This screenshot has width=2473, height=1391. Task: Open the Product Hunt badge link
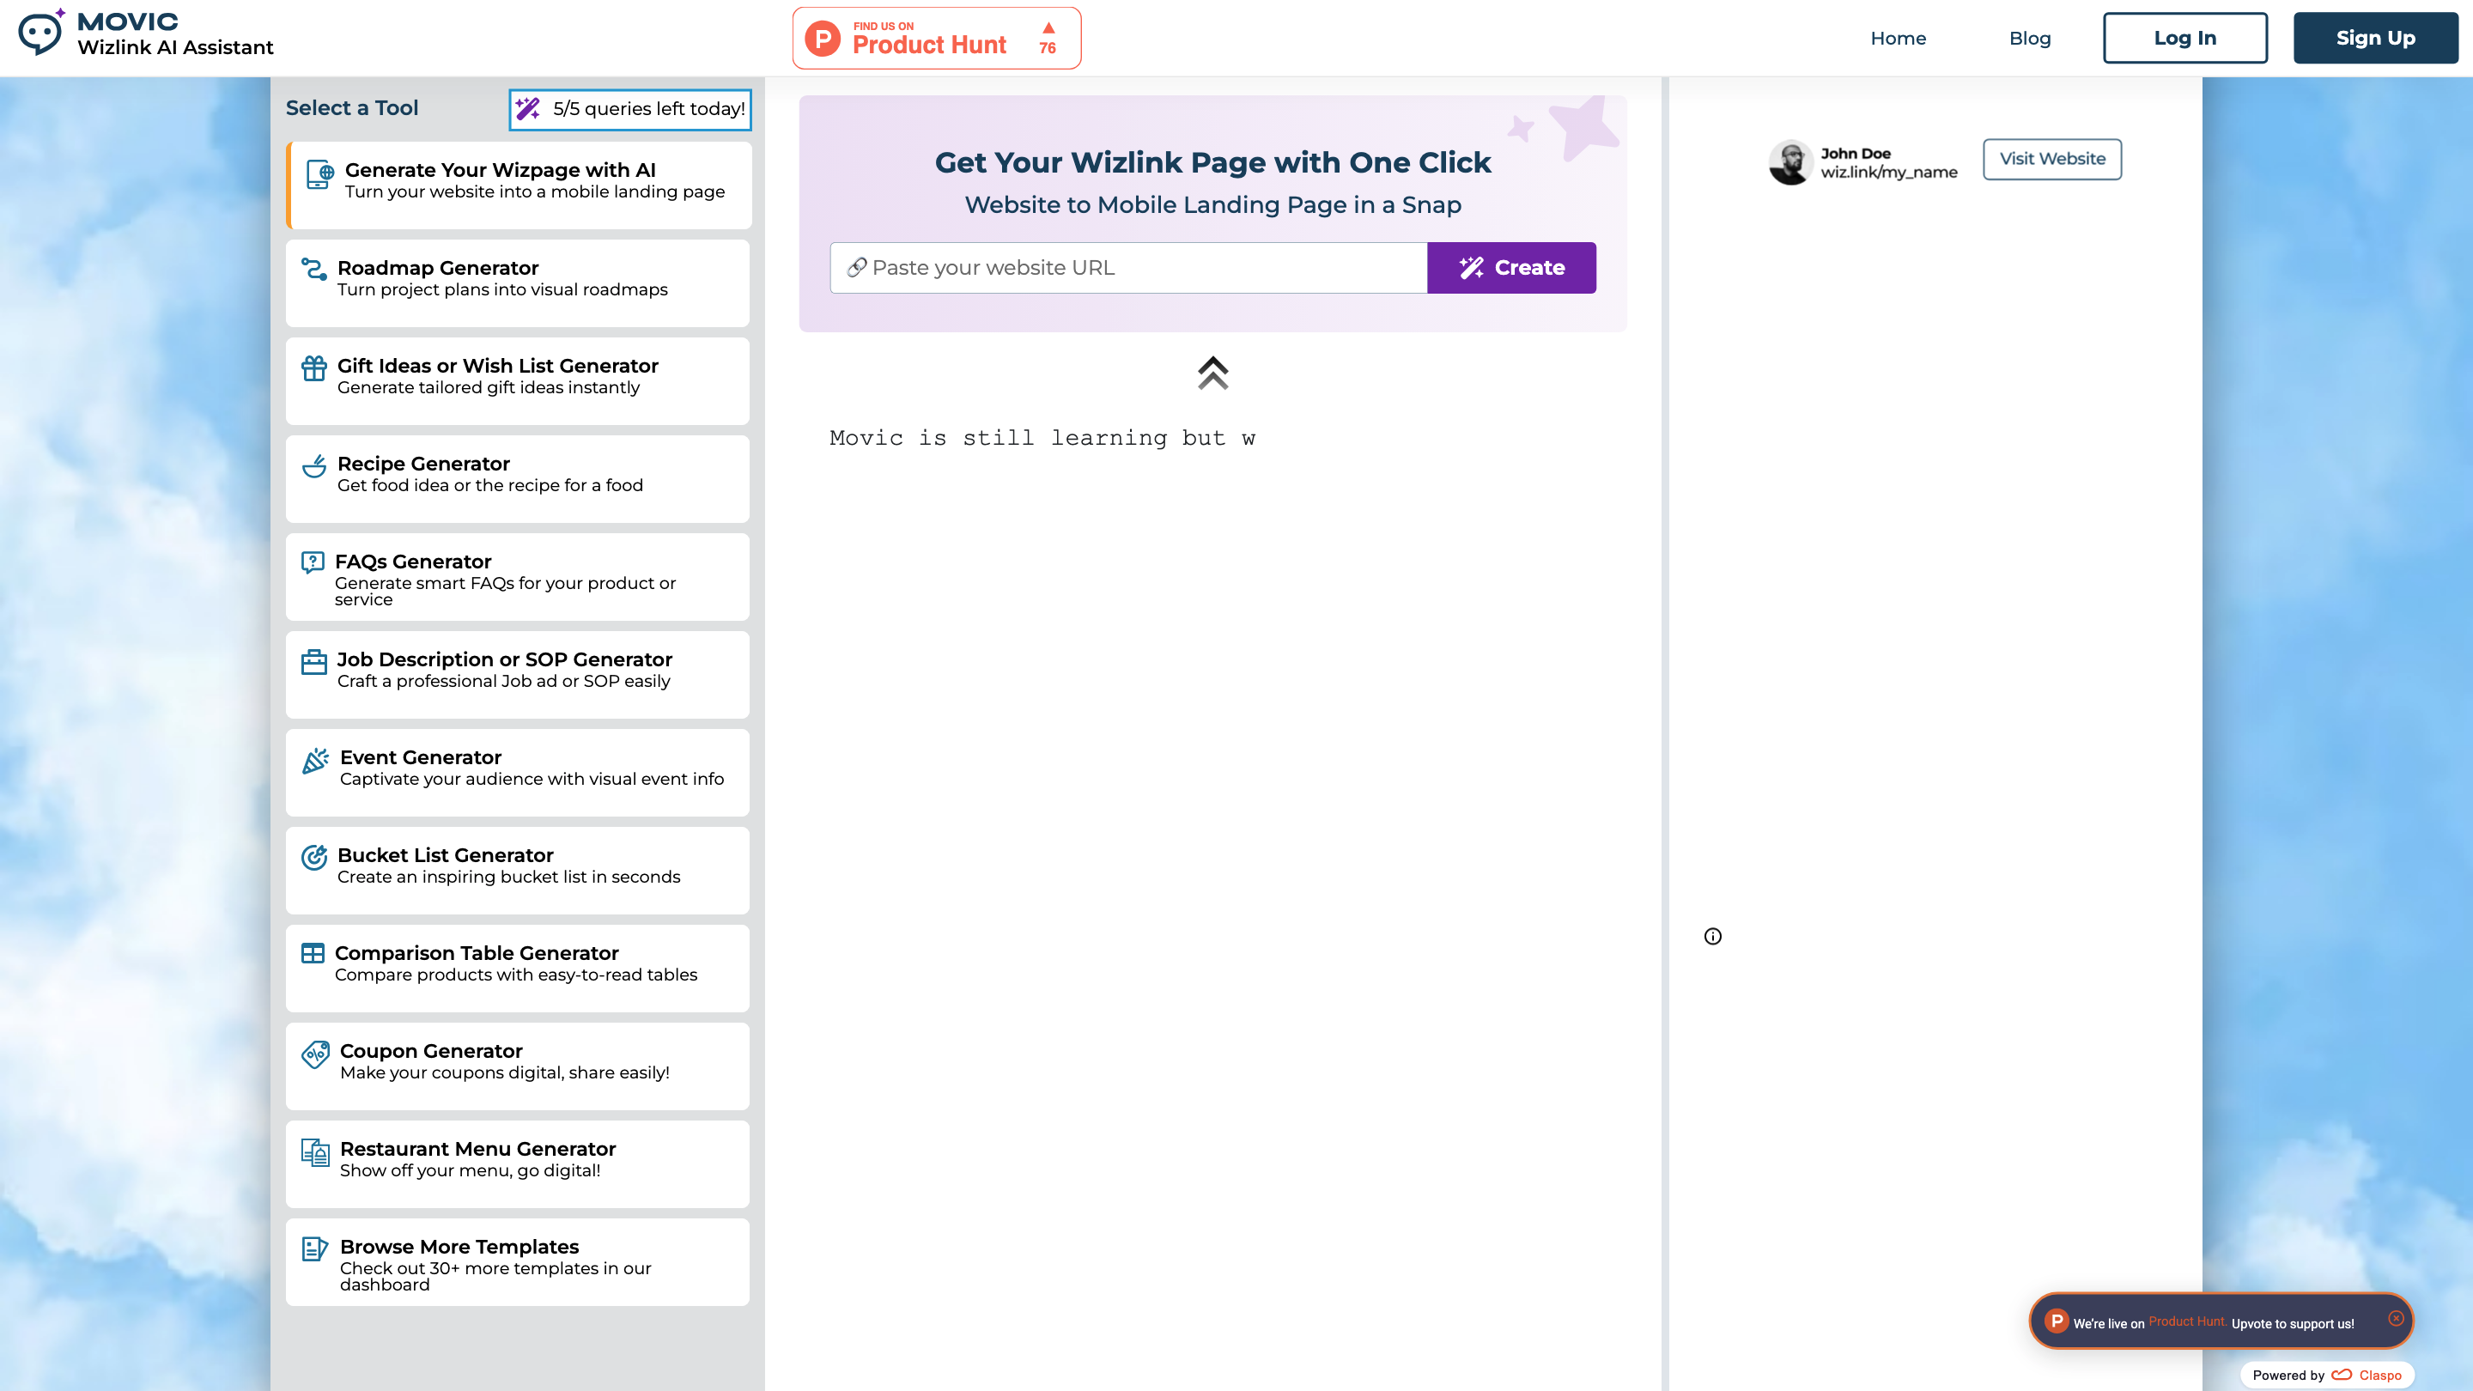point(936,39)
